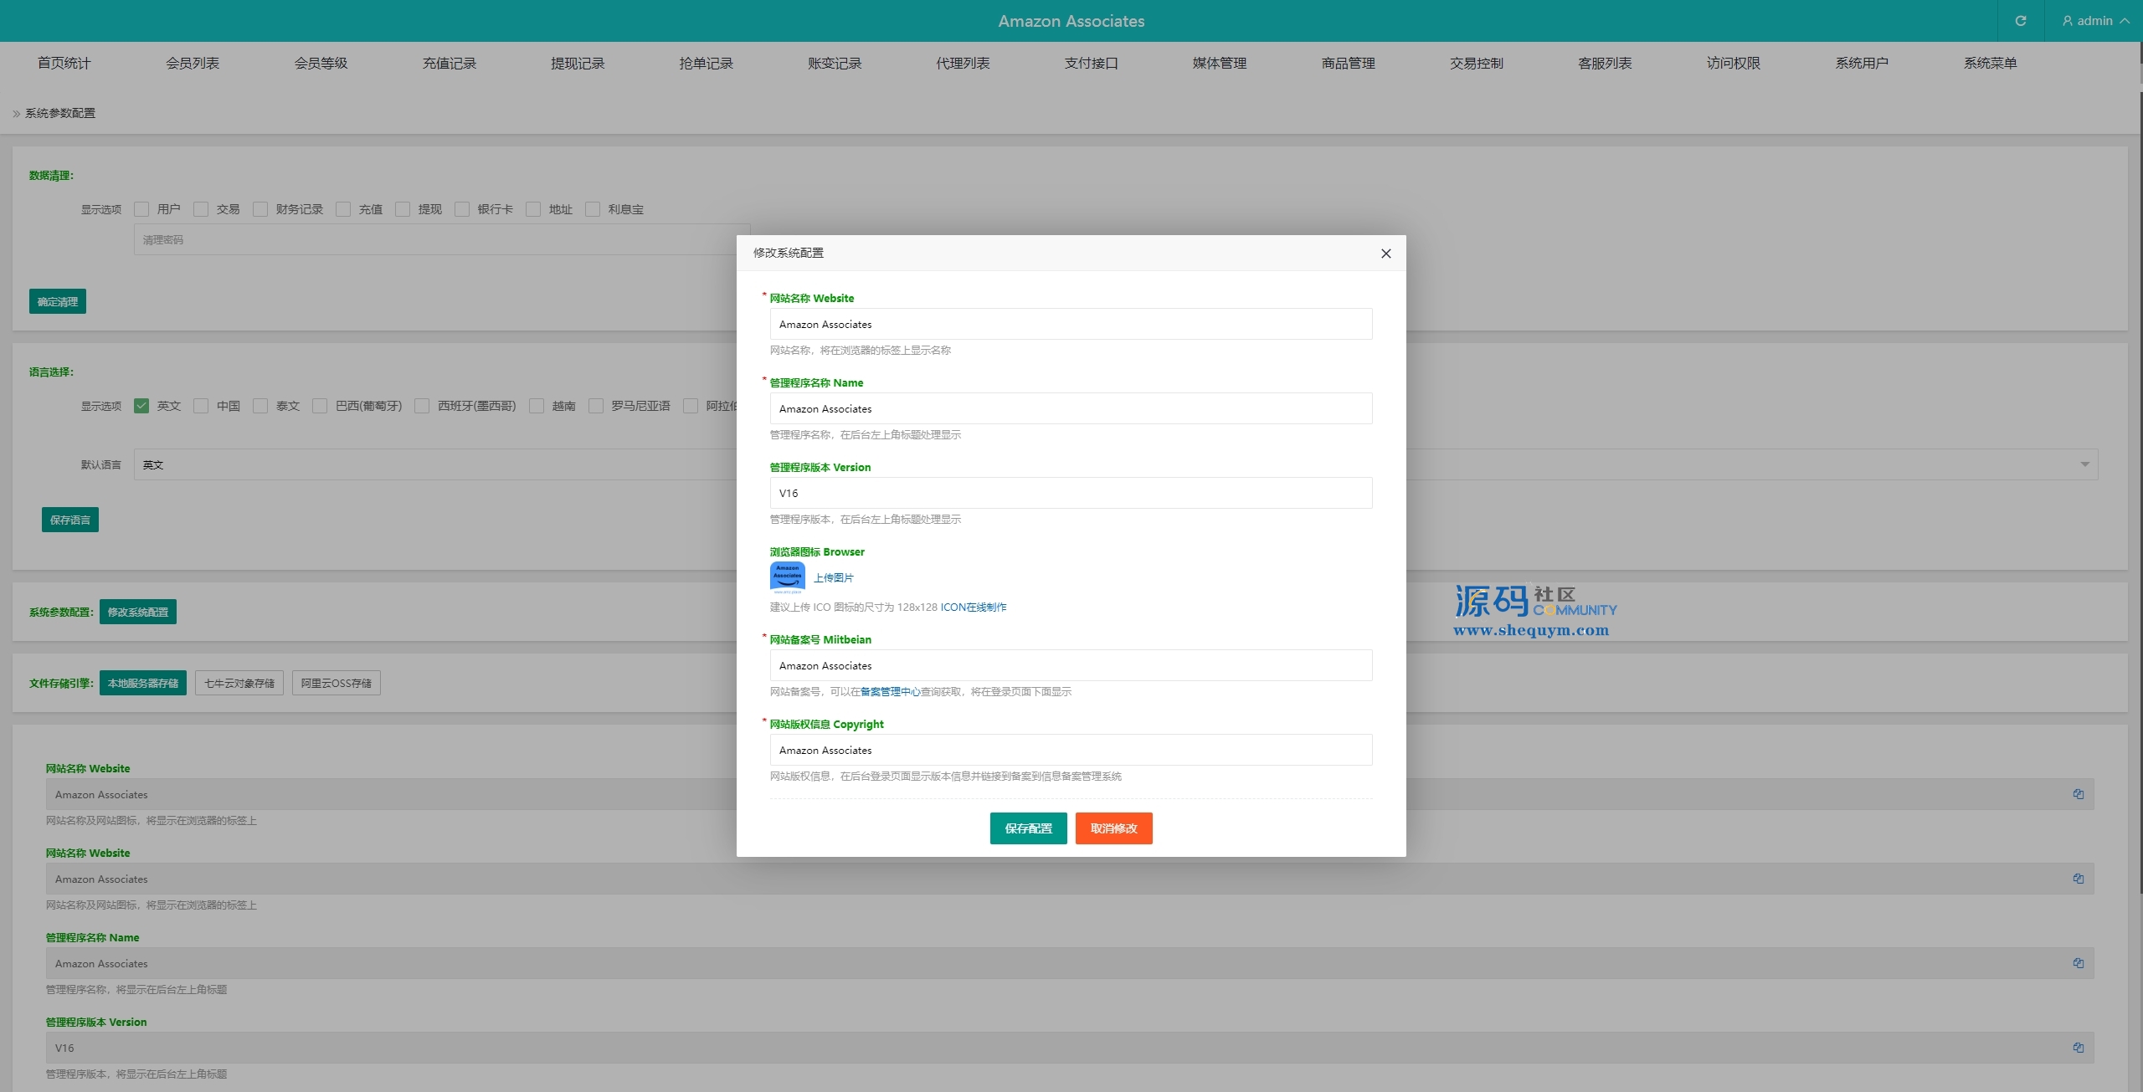2143x1092 pixels.
Task: Focus the 管理程序版本 Version field in dialog
Action: point(1071,493)
